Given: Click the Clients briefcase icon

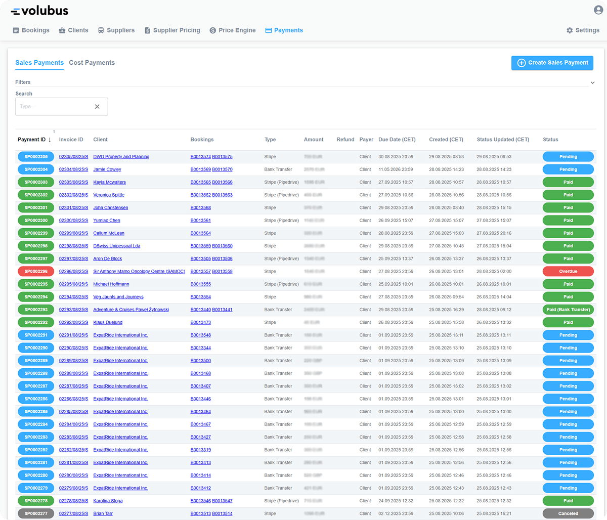Looking at the screenshot, I should point(62,30).
